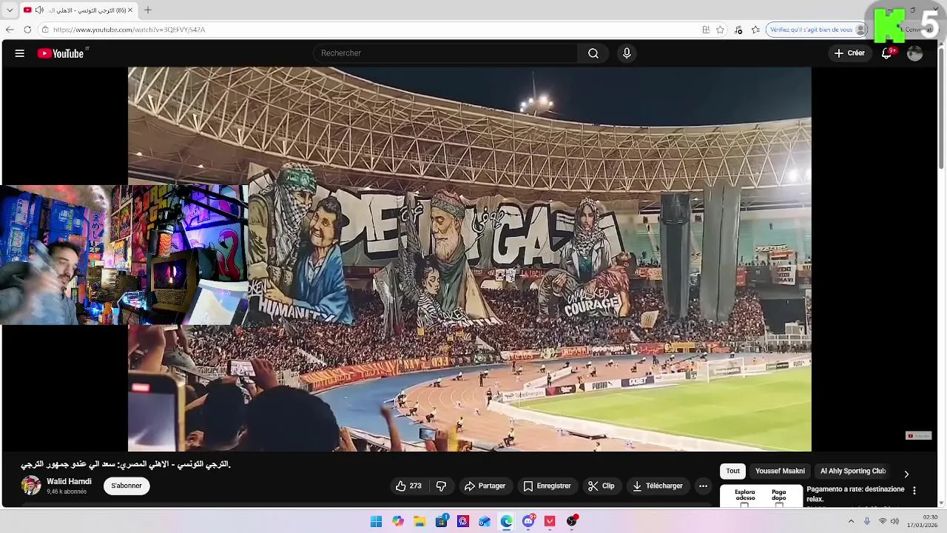Click the Créer button
Screen dimensions: 947x533
coord(849,53)
